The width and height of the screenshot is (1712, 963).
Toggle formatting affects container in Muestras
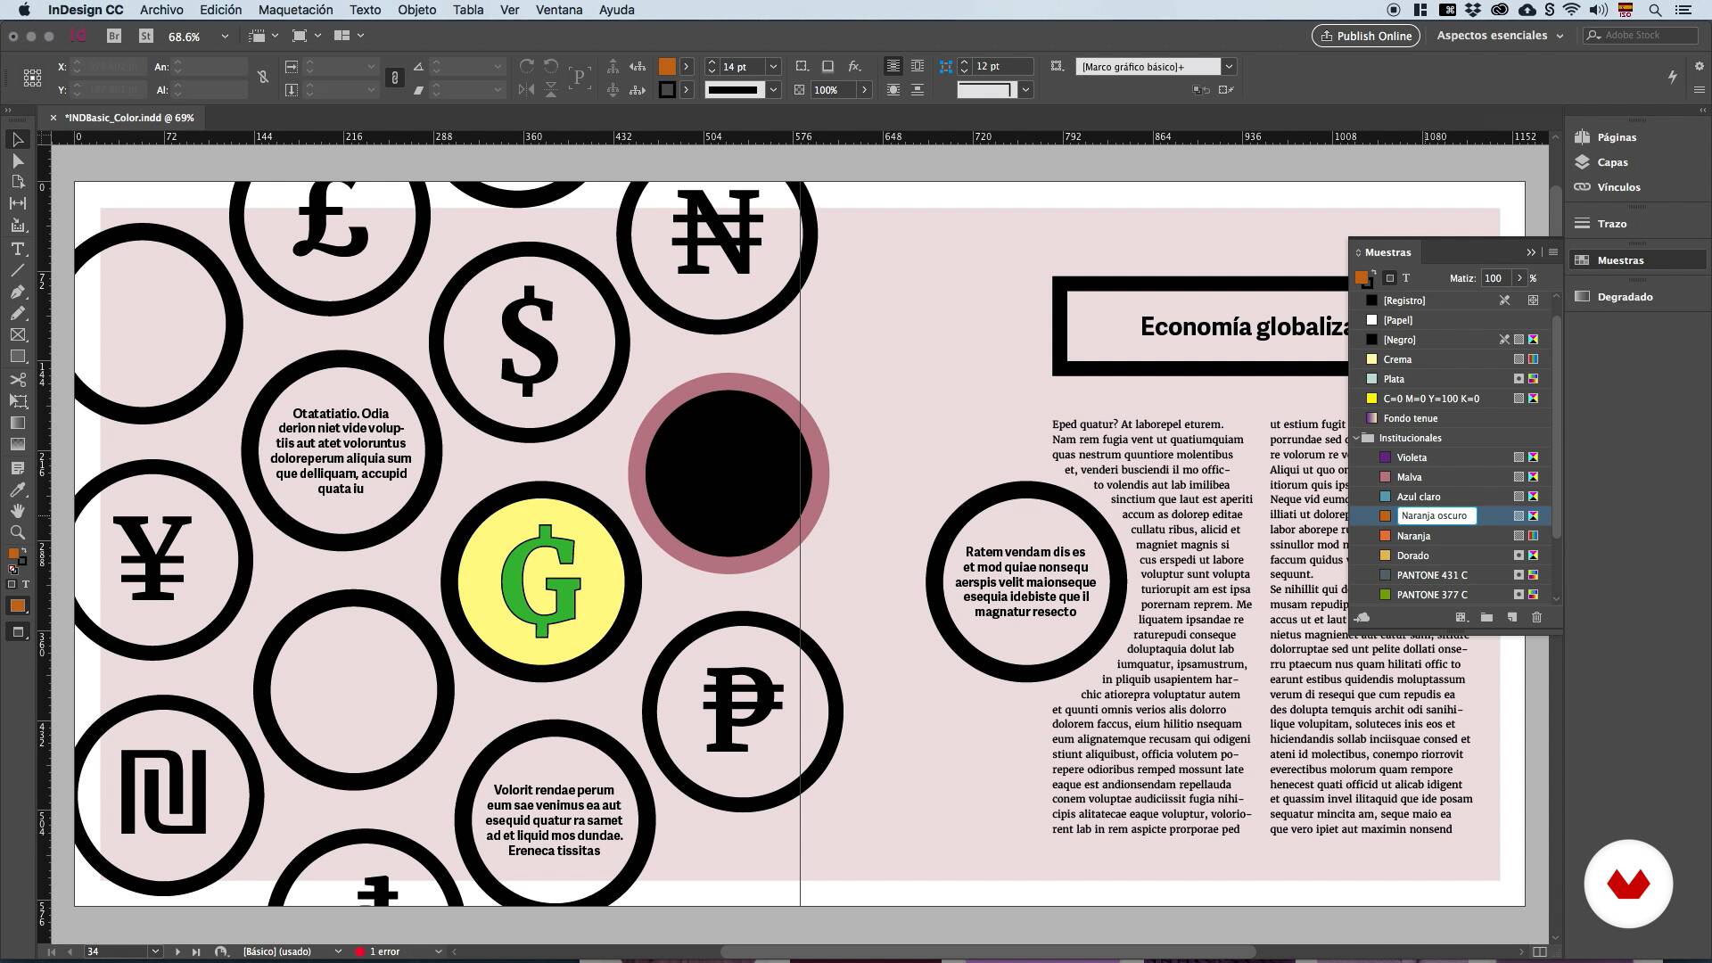1389,278
